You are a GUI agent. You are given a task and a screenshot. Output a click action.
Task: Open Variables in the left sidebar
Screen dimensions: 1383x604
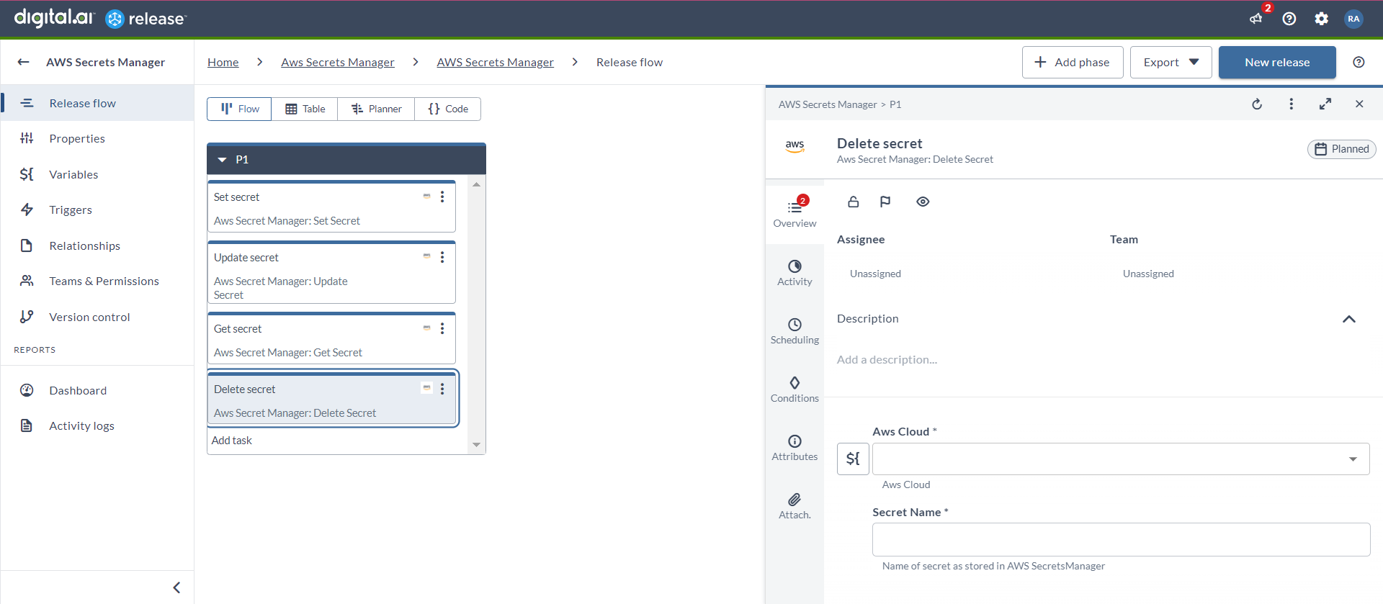pyautogui.click(x=73, y=174)
